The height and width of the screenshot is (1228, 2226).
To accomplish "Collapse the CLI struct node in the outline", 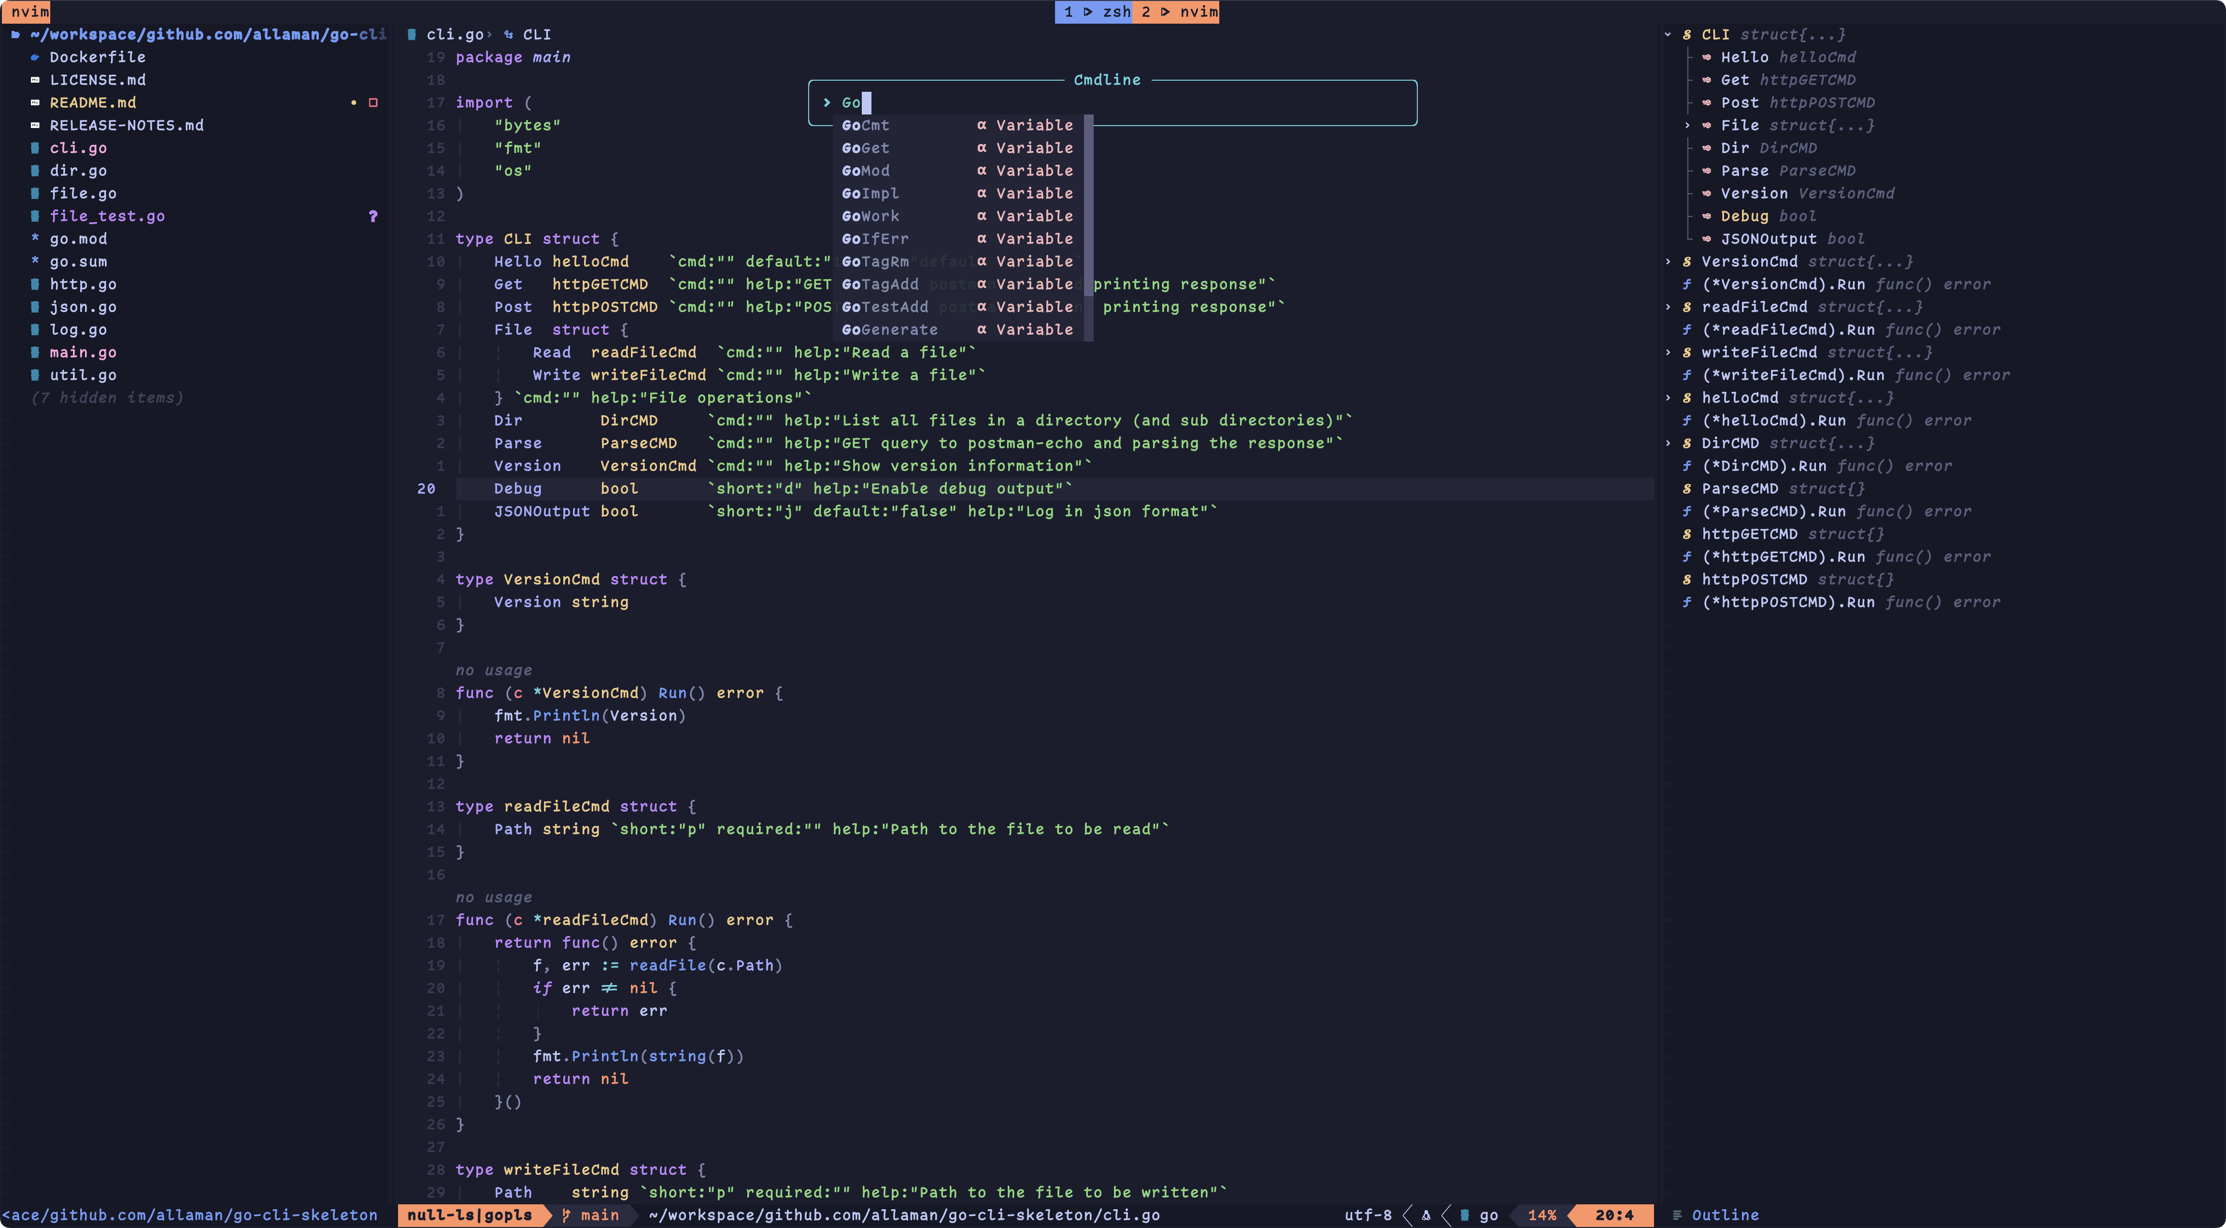I will coord(1668,35).
